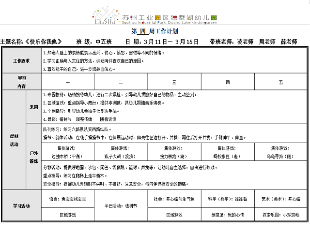Click the teacher name 凌老师

pyautogui.click(x=245, y=42)
